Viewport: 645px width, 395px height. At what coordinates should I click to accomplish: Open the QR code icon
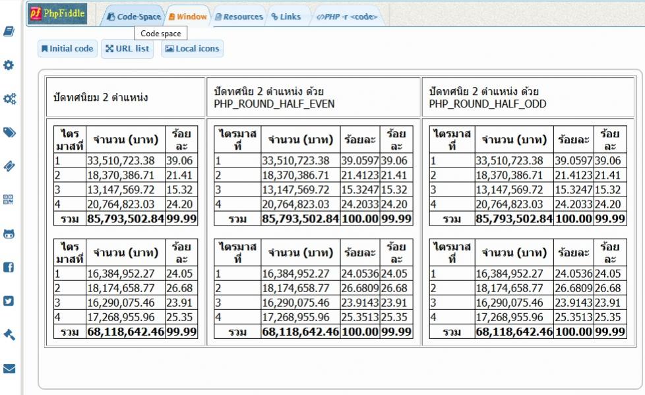(x=9, y=200)
